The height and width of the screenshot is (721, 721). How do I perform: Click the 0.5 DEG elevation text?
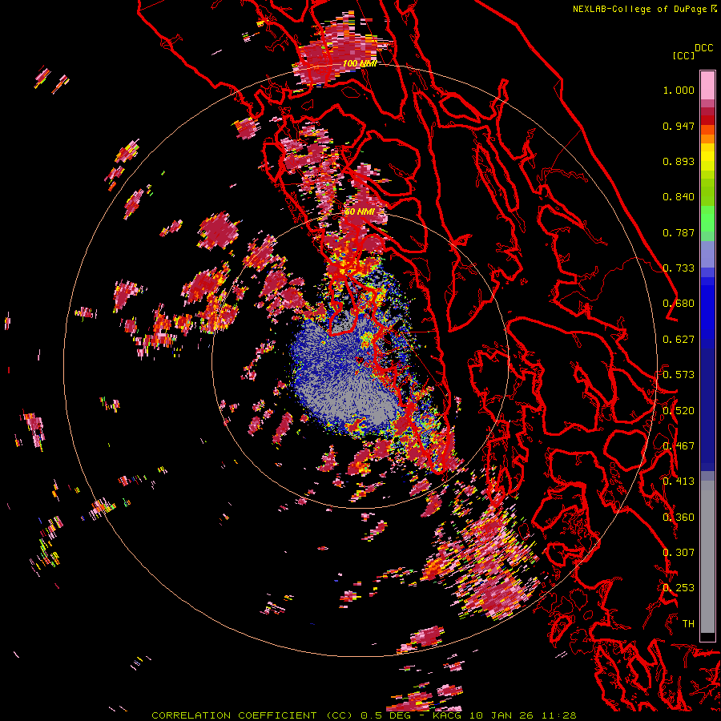coord(386,715)
